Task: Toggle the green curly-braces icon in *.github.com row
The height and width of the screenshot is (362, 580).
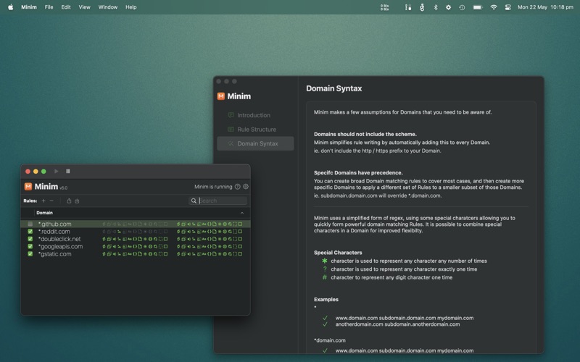Action: pos(210,224)
